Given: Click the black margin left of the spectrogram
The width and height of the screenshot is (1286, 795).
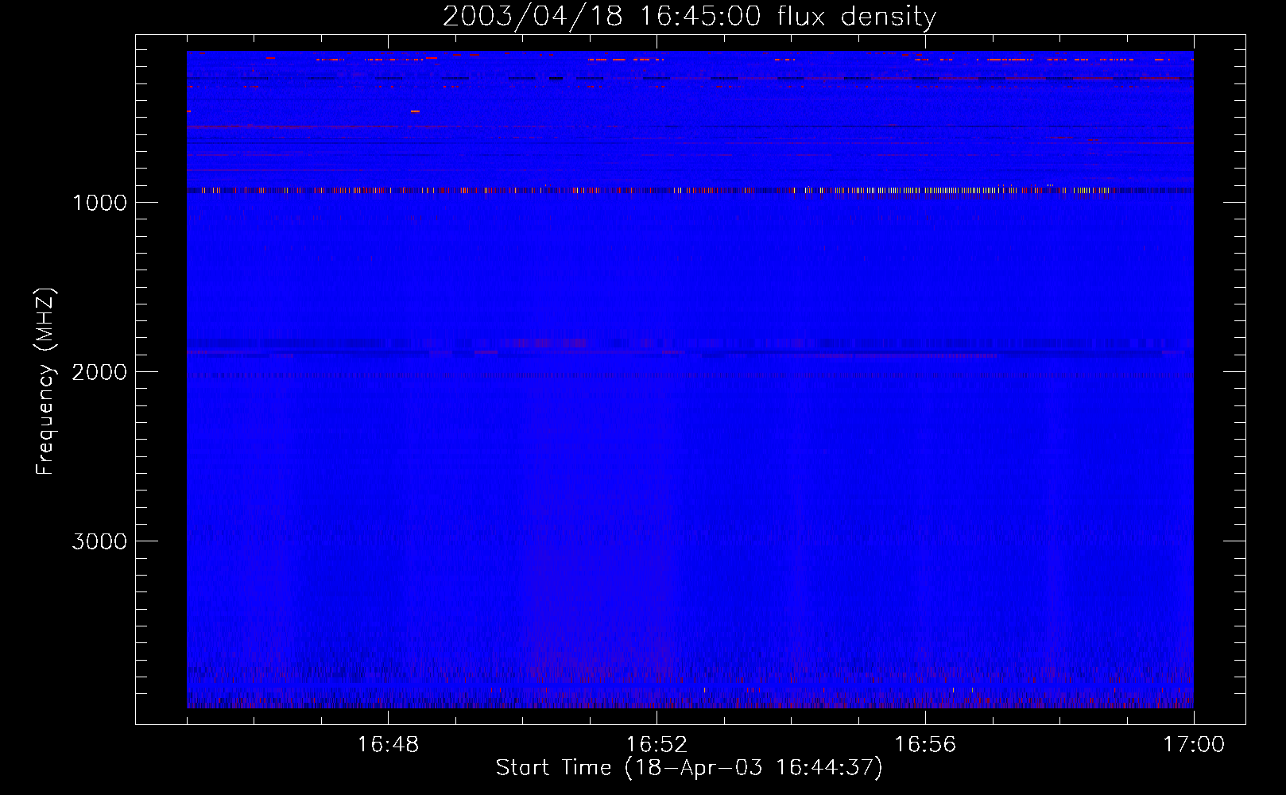Looking at the screenshot, I should (161, 382).
